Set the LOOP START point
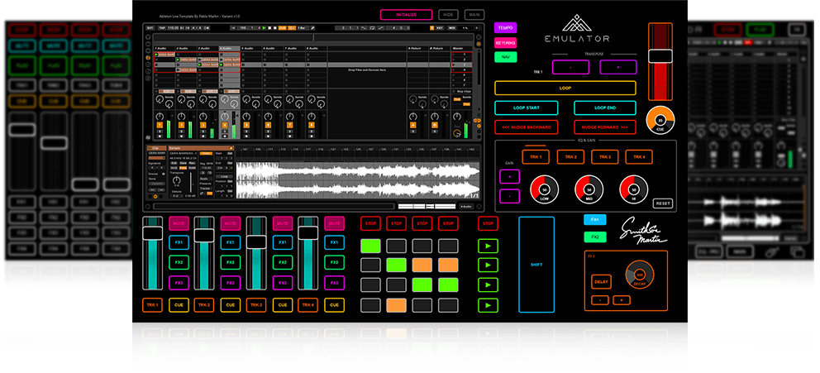 [x=526, y=108]
